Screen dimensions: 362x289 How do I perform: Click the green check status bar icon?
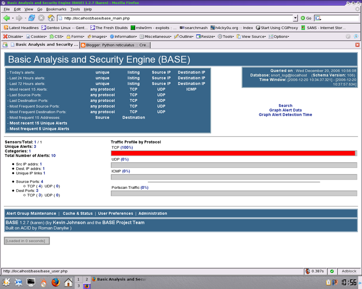332,271
